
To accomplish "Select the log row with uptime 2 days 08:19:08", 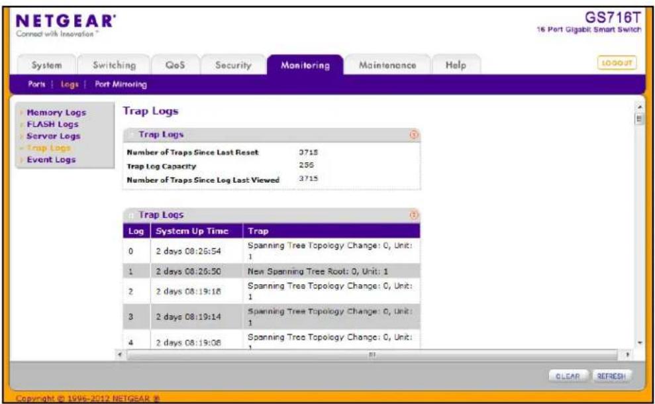I will pos(272,340).
